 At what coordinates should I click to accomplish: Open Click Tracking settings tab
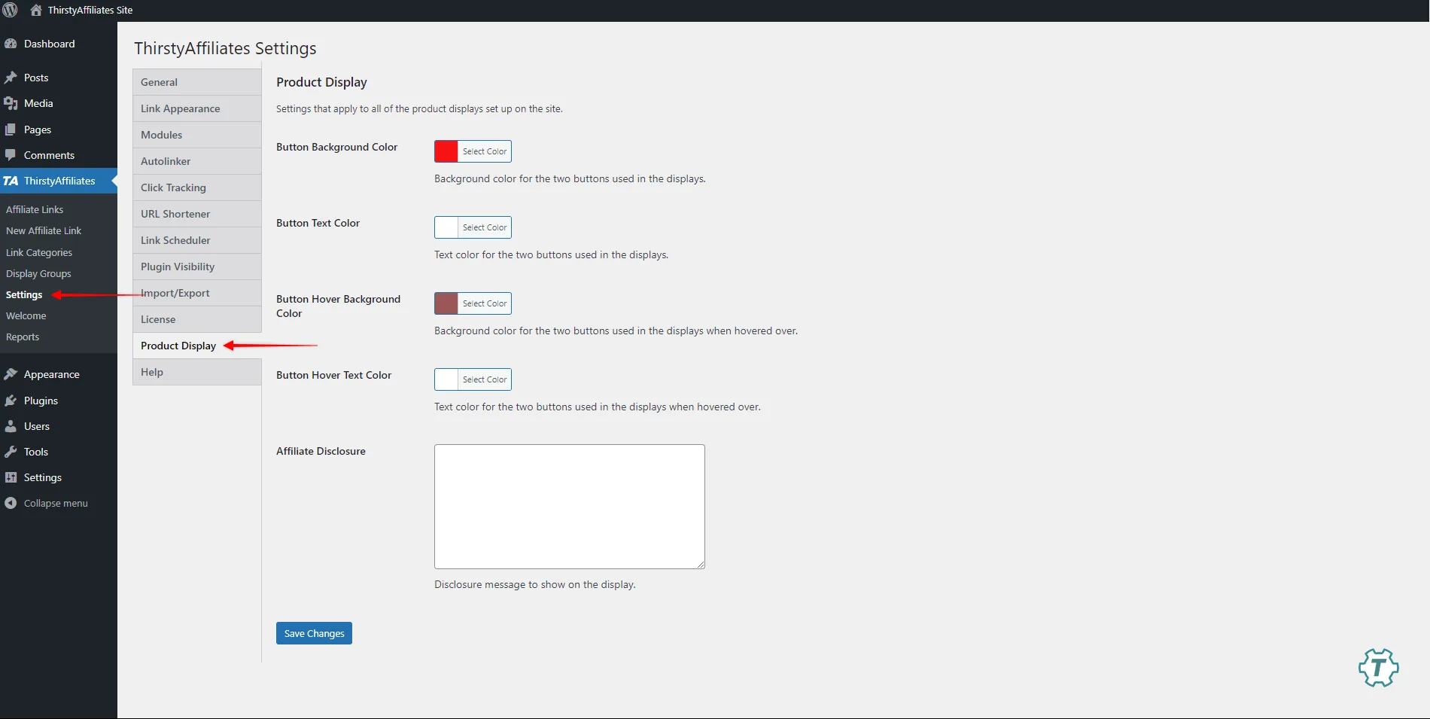(197, 187)
